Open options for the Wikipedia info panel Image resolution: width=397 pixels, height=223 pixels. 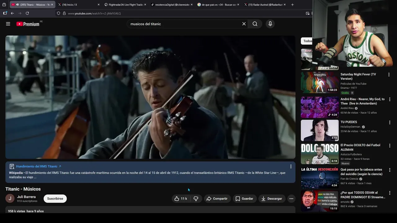tap(291, 166)
